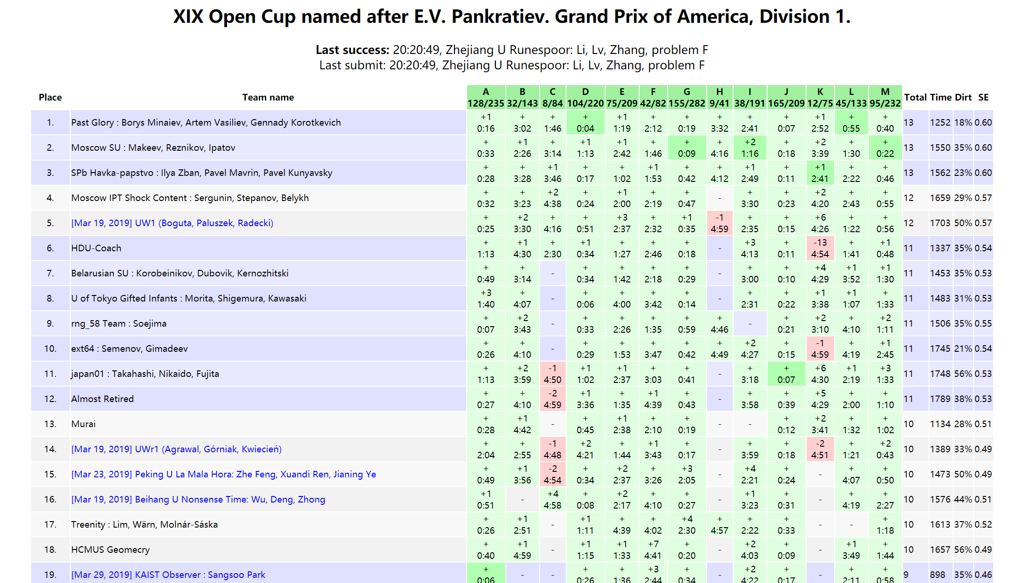
Task: Click the Total column header
Action: coord(915,97)
